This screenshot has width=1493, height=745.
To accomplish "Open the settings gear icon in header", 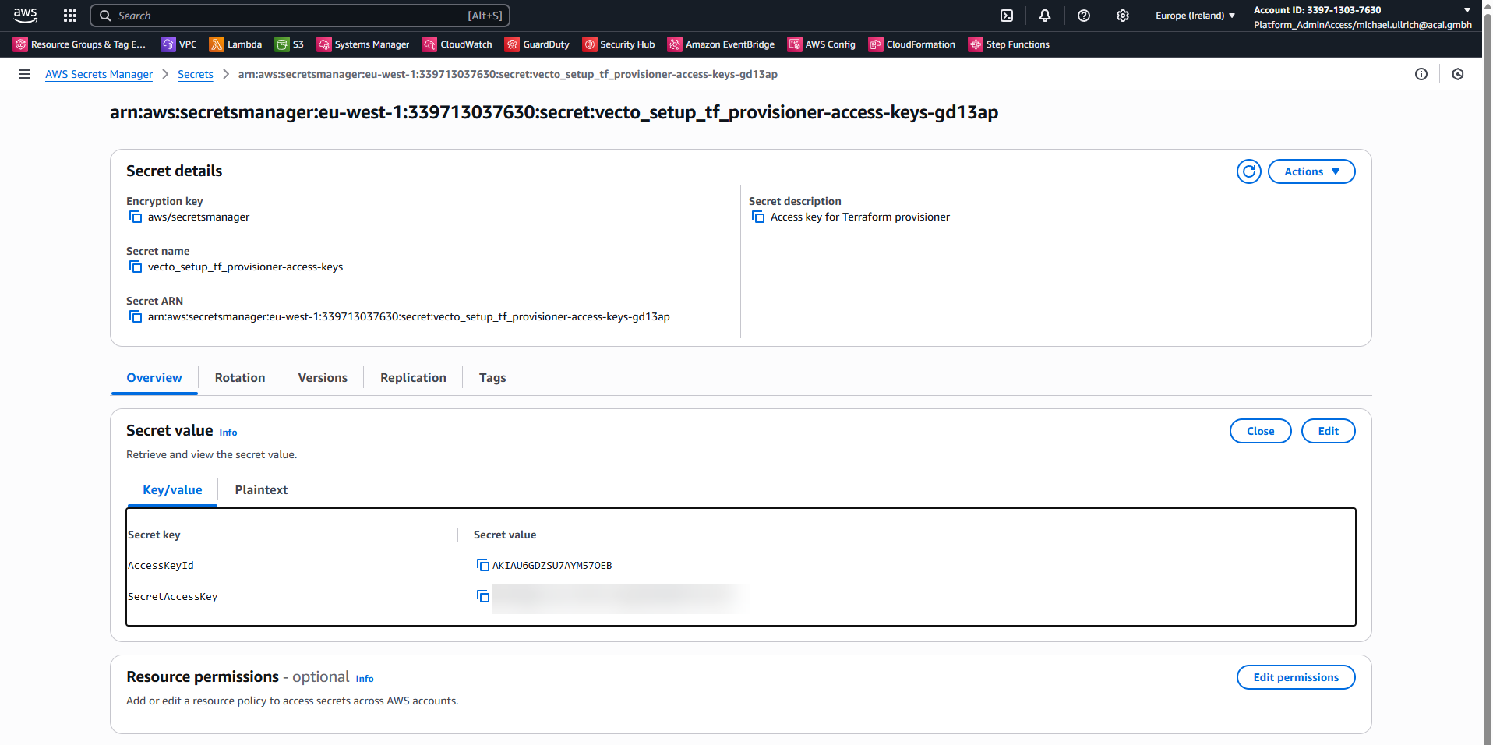I will [x=1123, y=16].
